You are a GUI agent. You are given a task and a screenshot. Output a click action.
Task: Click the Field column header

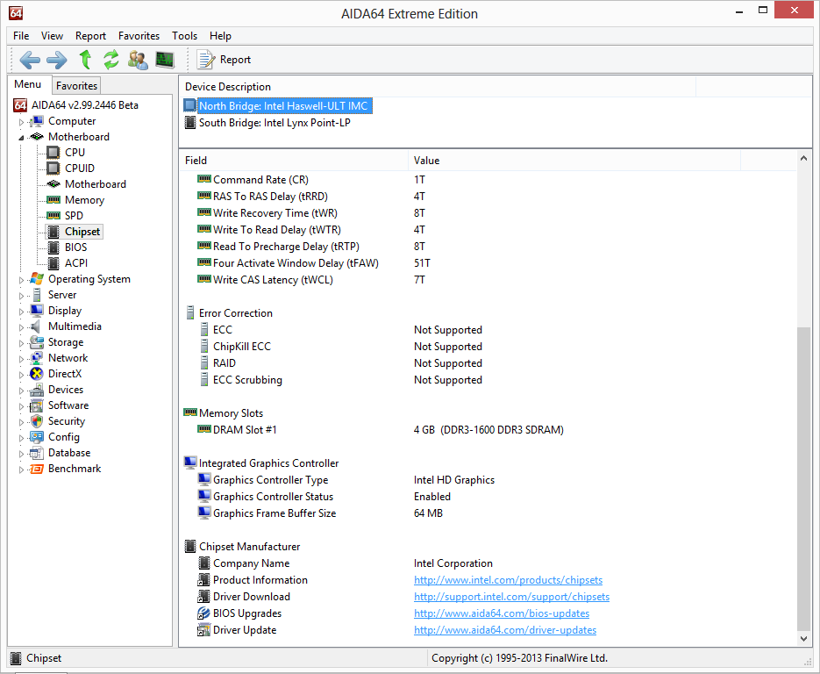coord(294,161)
